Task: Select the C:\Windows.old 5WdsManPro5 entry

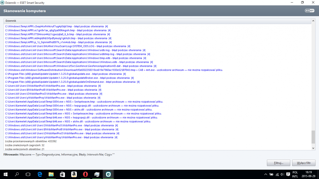Action: point(61,126)
